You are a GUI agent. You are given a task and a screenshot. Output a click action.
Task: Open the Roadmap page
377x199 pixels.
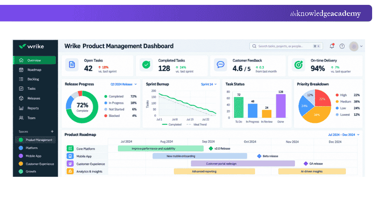pyautogui.click(x=35, y=70)
